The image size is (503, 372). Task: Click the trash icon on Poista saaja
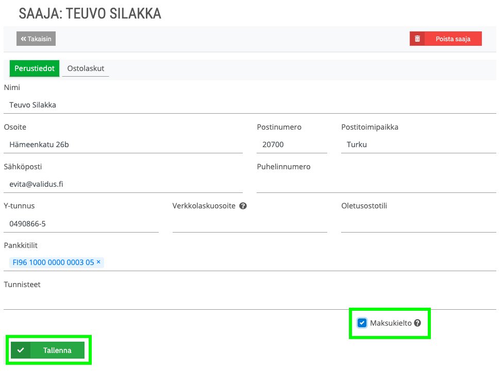[417, 39]
